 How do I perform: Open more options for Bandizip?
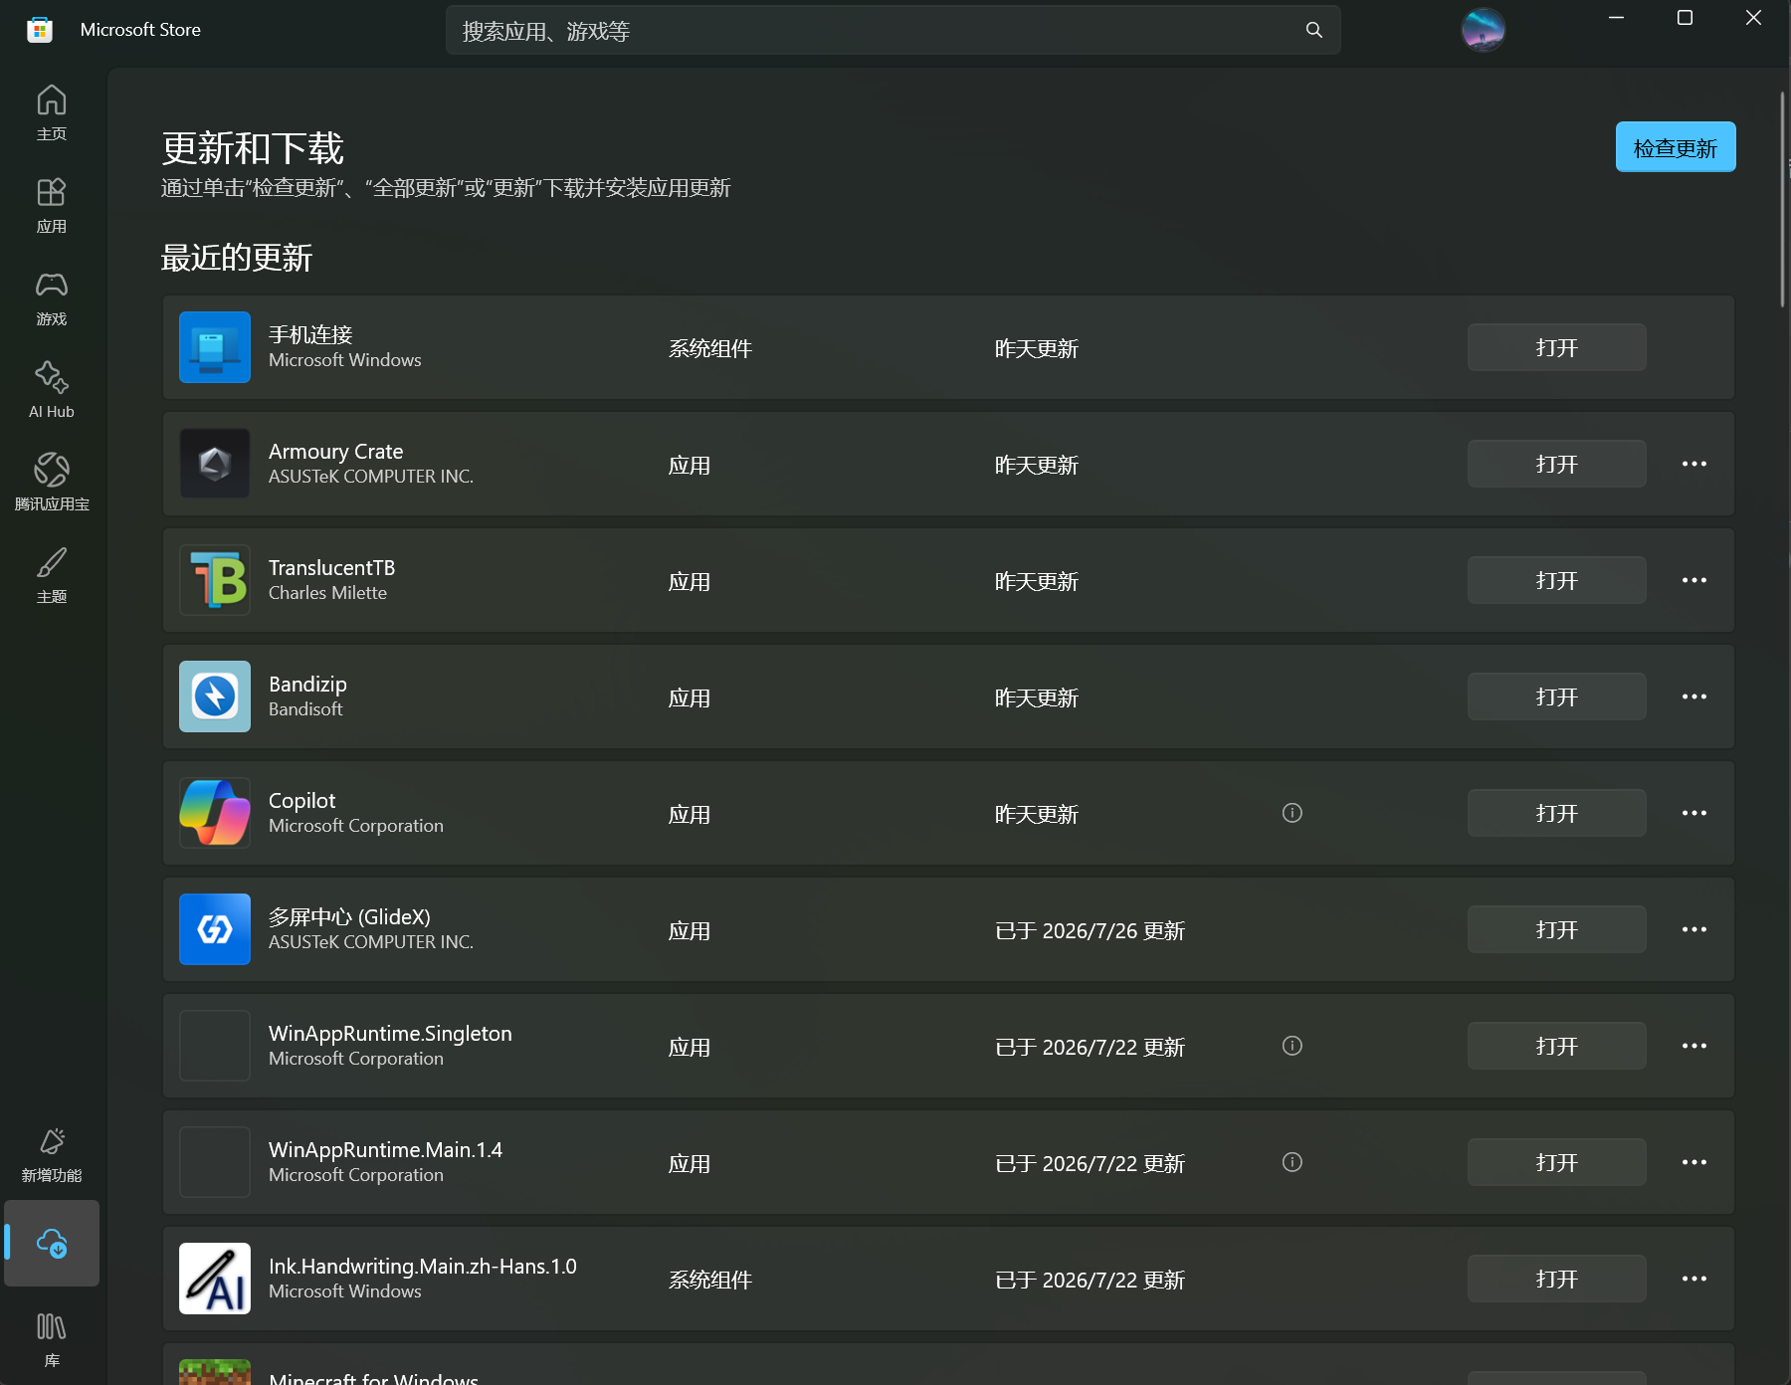pyautogui.click(x=1694, y=696)
